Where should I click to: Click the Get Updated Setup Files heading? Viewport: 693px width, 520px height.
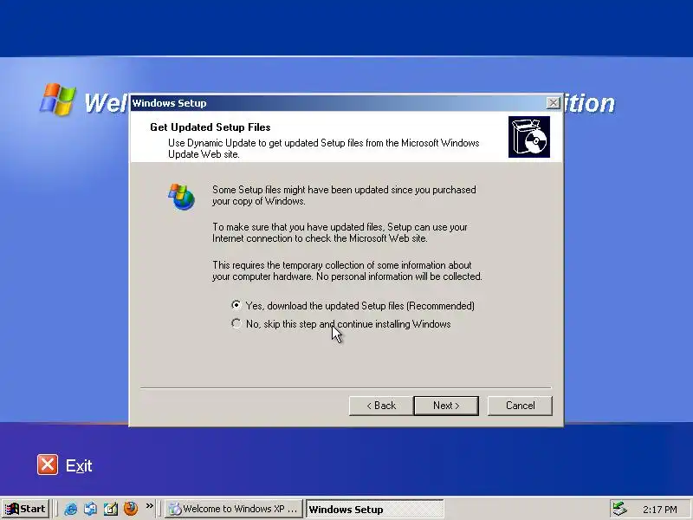(x=210, y=127)
